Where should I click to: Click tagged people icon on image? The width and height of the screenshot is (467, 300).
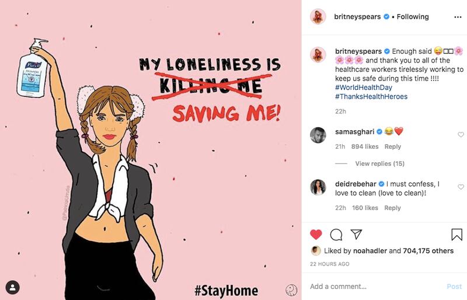pos(12,287)
